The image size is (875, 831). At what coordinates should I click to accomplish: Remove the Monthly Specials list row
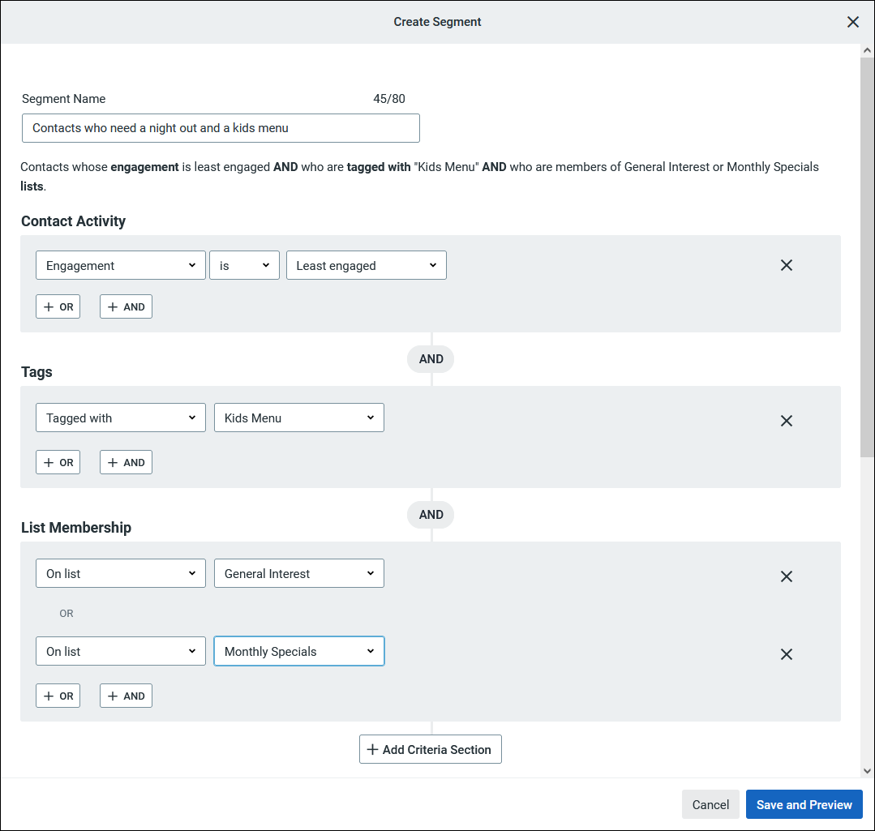click(787, 654)
